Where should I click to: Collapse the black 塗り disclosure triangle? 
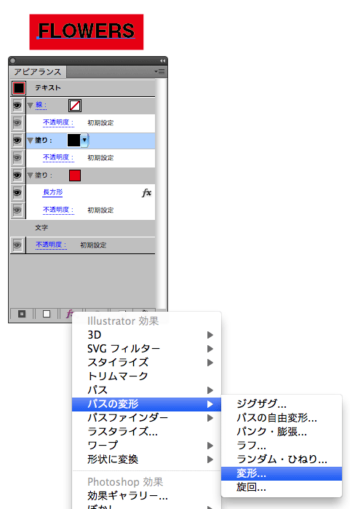31,141
